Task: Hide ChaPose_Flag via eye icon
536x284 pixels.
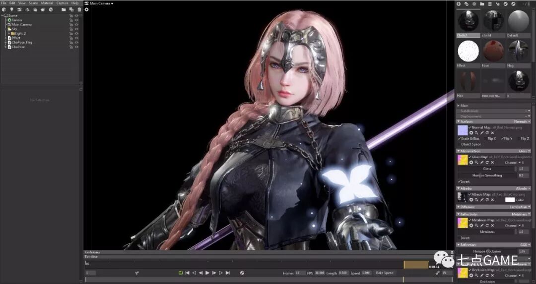Action: coord(76,42)
